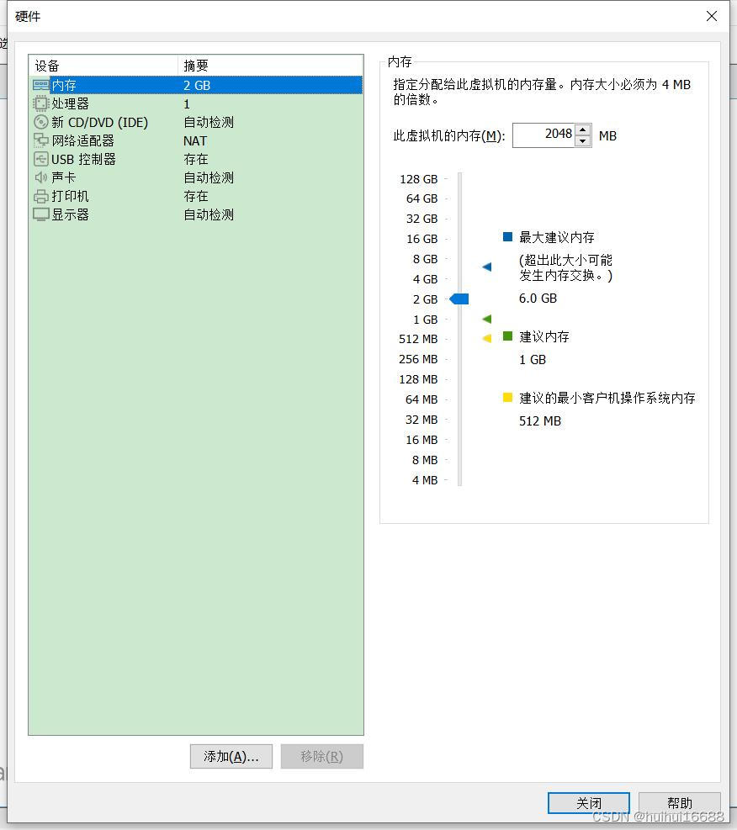
Task: Select the 内存 row label
Action: pos(64,85)
